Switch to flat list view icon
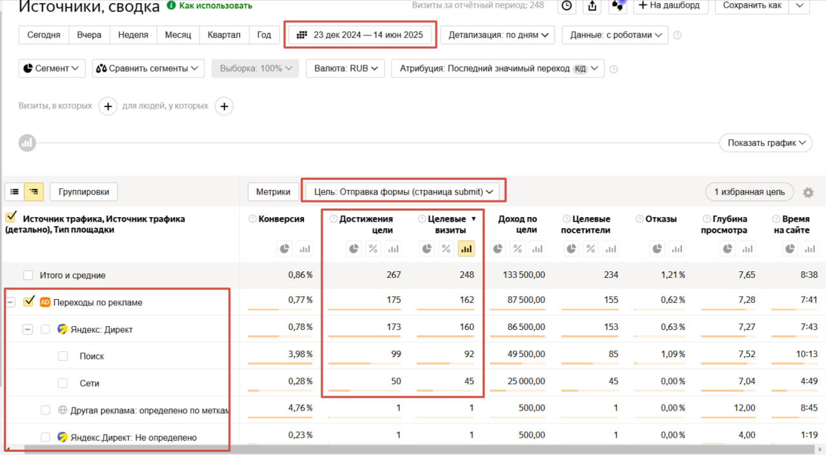The image size is (826, 455). coord(14,191)
